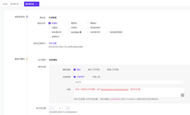Image resolution: width=190 pixels, height=115 pixels.
Task: Click the 发送通知 execute action text
Action: click(x=53, y=60)
